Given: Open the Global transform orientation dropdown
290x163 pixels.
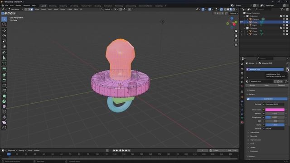Looking at the screenshot, I should 107,10.
